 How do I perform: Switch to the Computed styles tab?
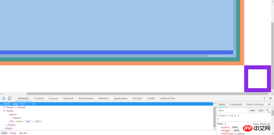[236, 105]
